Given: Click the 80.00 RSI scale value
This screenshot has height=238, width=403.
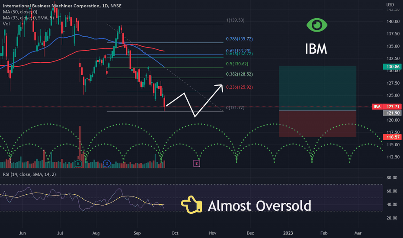Looking at the screenshot, I should [x=392, y=177].
